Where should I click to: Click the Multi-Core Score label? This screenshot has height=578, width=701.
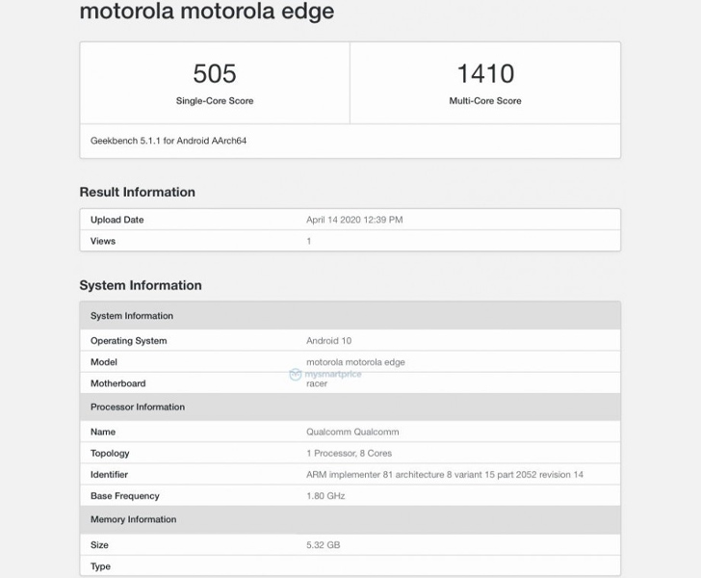[x=485, y=101]
